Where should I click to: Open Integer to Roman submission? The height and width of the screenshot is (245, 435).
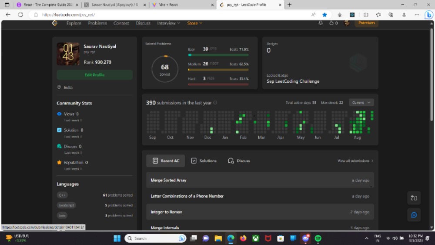coord(260,211)
